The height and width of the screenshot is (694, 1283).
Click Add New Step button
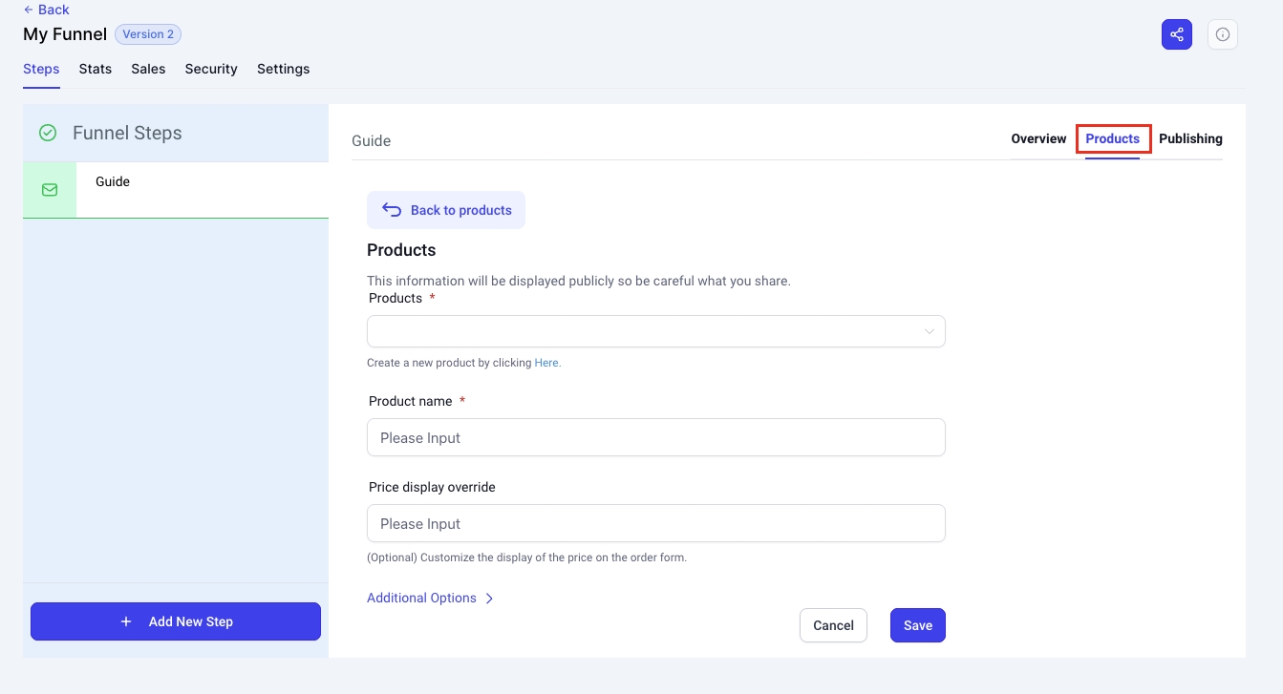click(176, 621)
